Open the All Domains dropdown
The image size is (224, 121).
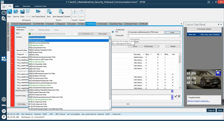point(152,46)
